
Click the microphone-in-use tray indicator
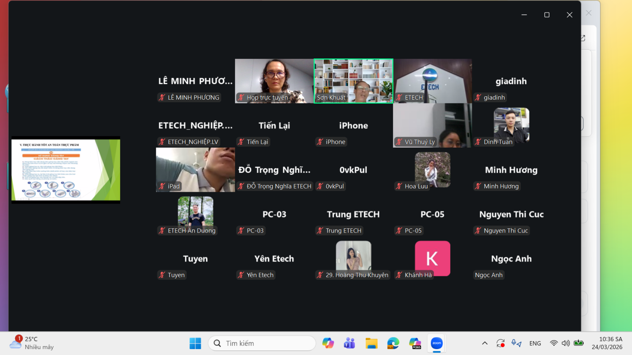(x=516, y=343)
